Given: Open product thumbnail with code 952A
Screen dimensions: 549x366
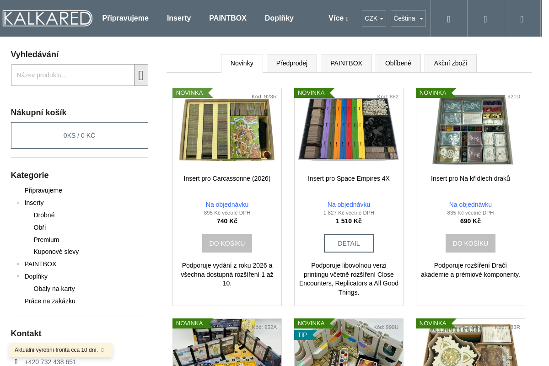Looking at the screenshot, I should pyautogui.click(x=227, y=342).
